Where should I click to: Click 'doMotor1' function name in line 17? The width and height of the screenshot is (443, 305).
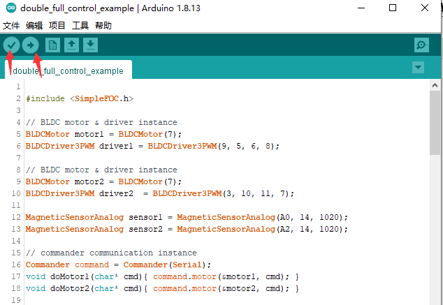click(x=70, y=276)
